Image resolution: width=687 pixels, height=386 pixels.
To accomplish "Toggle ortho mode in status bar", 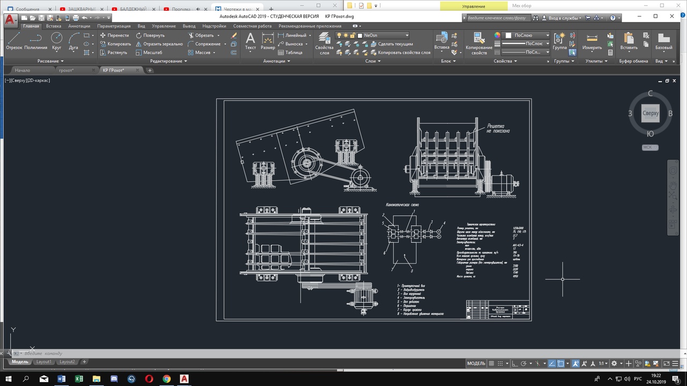I will 515,363.
